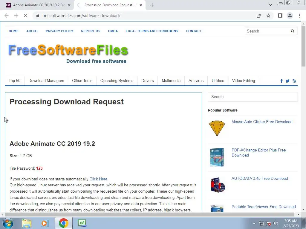Viewport: 306px width, 229px height.
Task: Open the C# application taskbar icon
Action: (x=82, y=223)
